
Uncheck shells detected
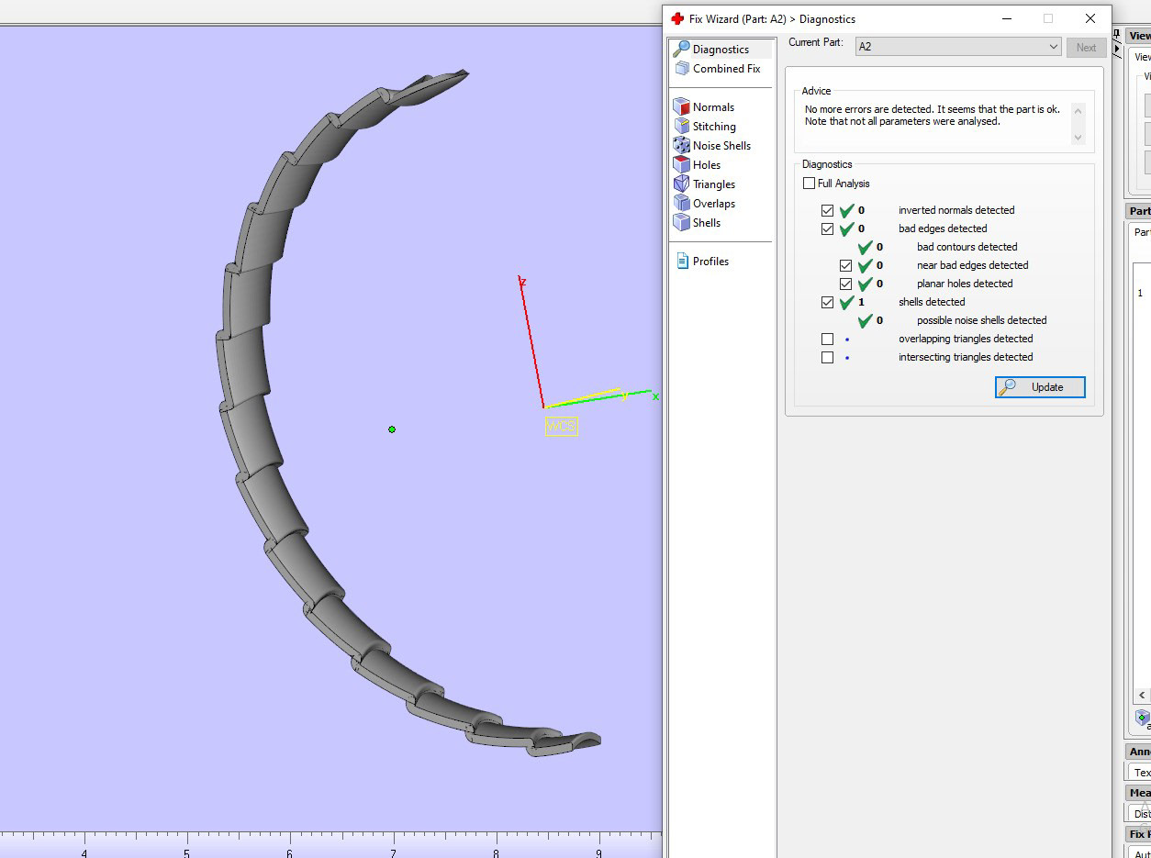pos(827,302)
